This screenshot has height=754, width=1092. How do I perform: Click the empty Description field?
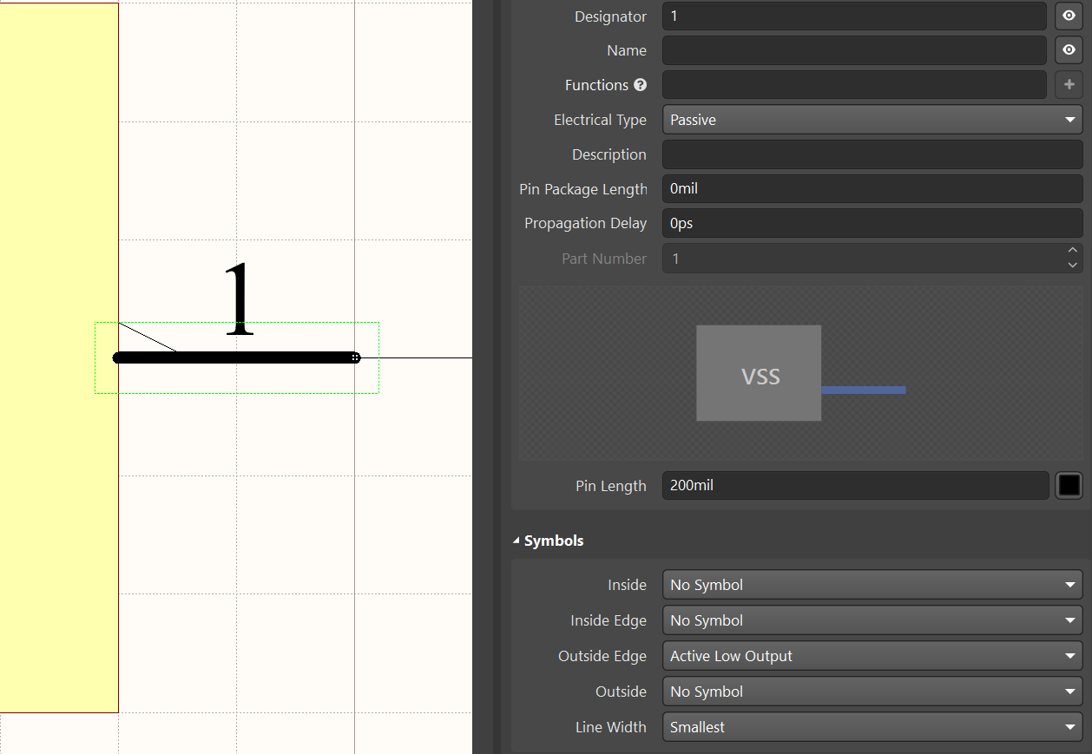pyautogui.click(x=872, y=154)
